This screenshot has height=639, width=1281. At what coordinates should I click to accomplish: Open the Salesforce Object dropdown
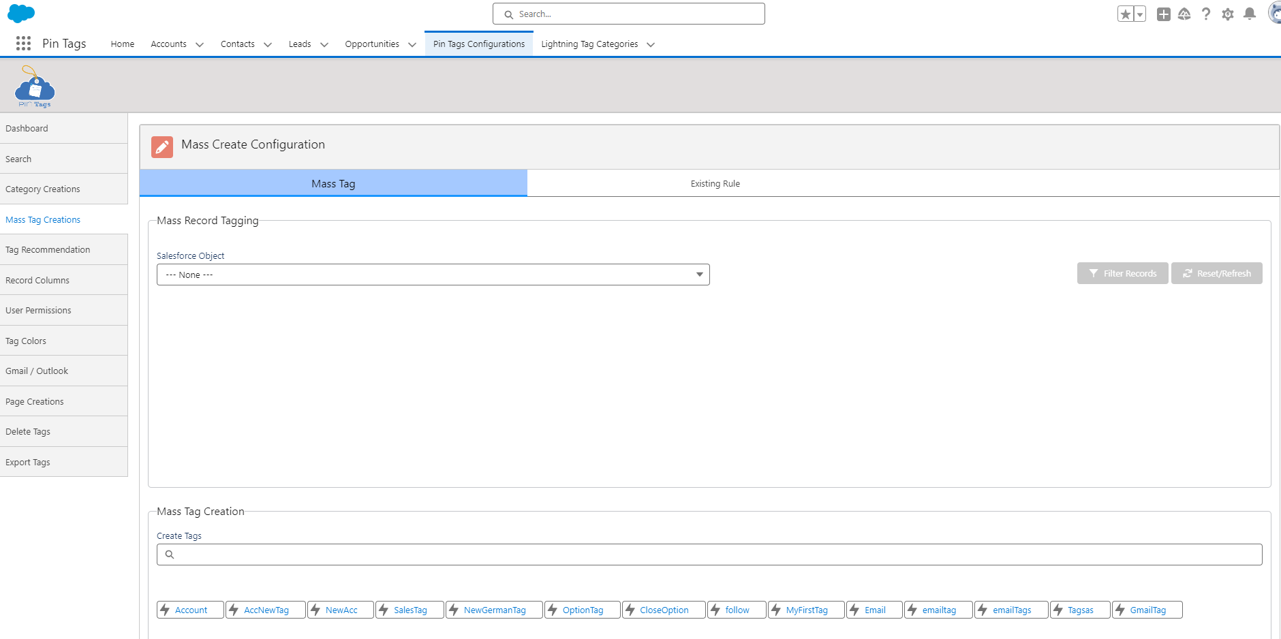(x=433, y=275)
